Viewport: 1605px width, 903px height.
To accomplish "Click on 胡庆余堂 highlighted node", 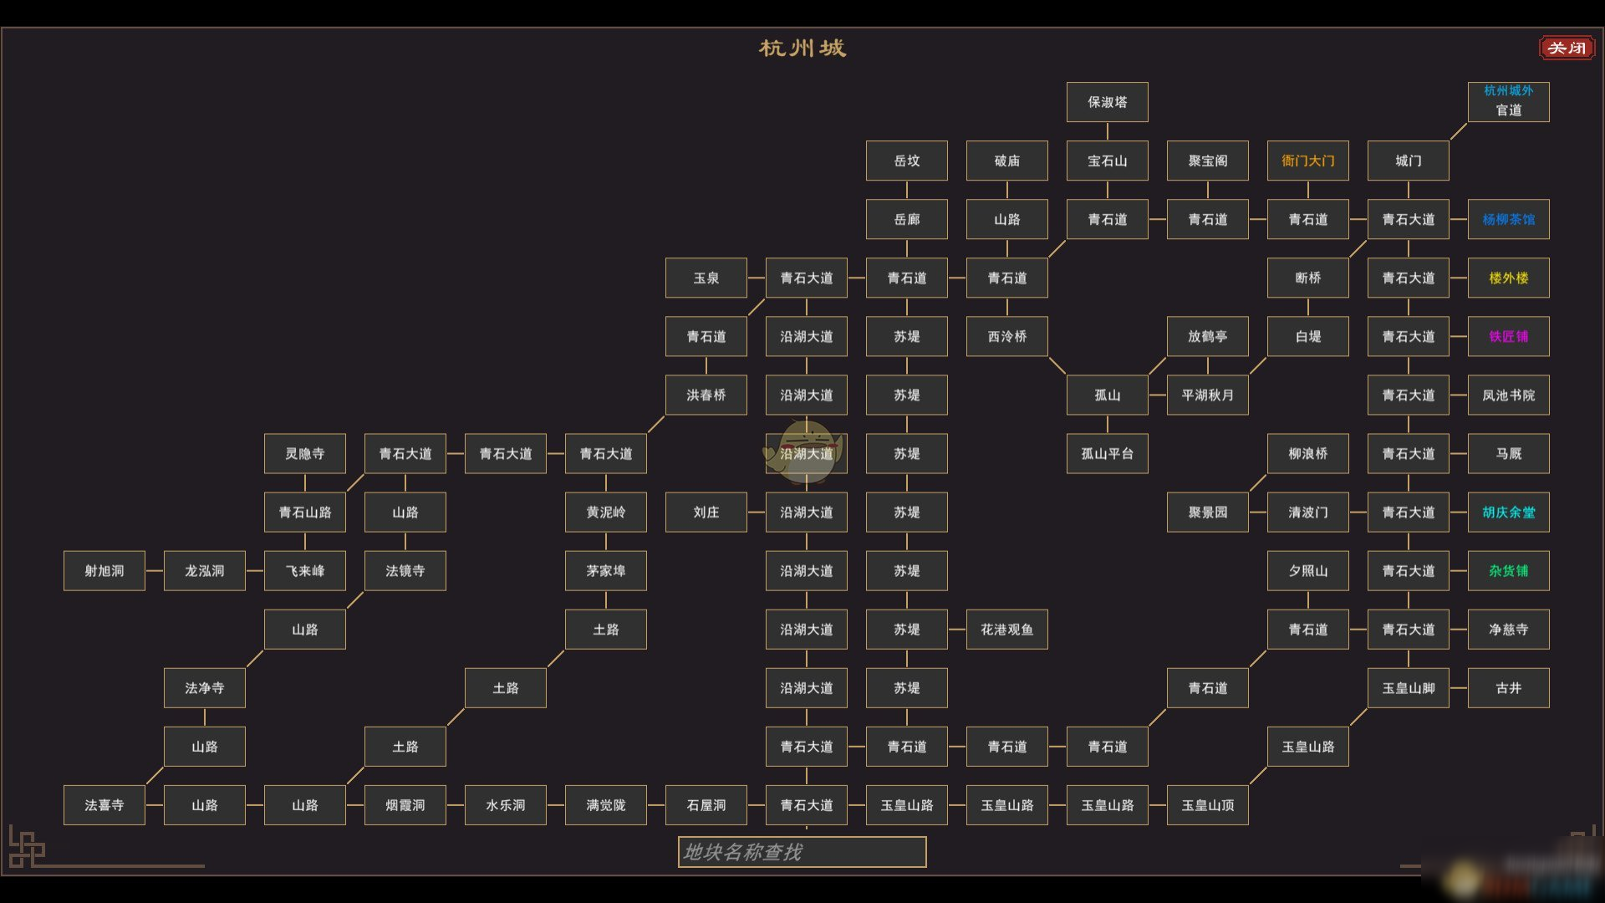I will click(x=1508, y=513).
